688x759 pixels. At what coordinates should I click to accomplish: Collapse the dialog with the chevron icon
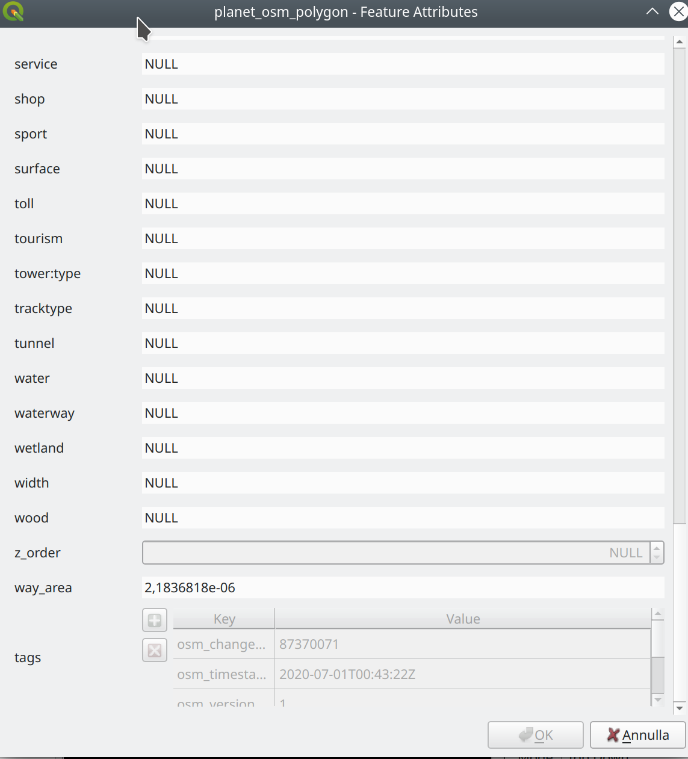pyautogui.click(x=652, y=11)
